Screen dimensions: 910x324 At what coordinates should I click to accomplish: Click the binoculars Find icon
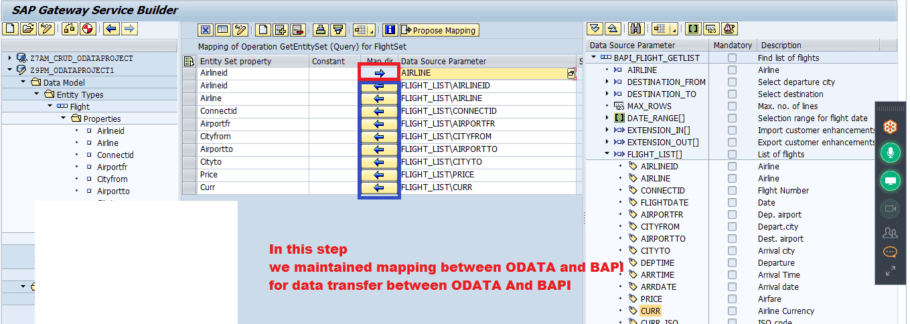coord(636,29)
